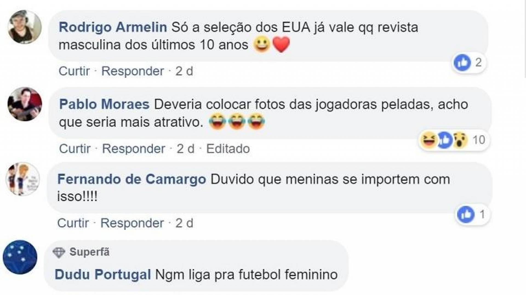Viewport: 526px width, 295px height.
Task: Open Pablo Moraes's profile name link
Action: pyautogui.click(x=104, y=104)
